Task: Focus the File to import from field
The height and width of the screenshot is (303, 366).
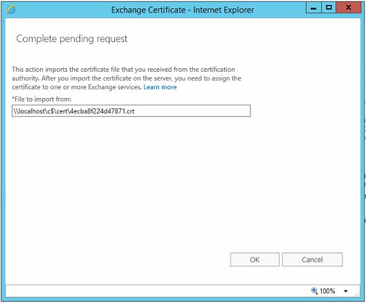Action: pos(131,111)
